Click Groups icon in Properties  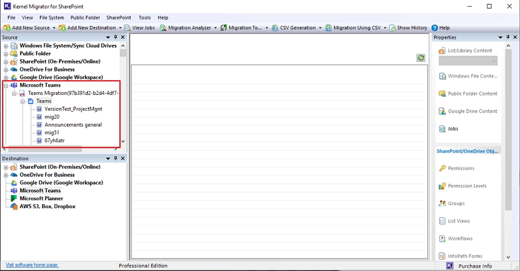pyautogui.click(x=443, y=204)
